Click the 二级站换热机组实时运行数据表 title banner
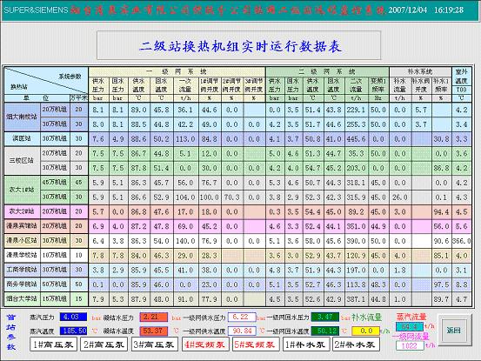The height and width of the screenshot is (361, 481). point(239,45)
